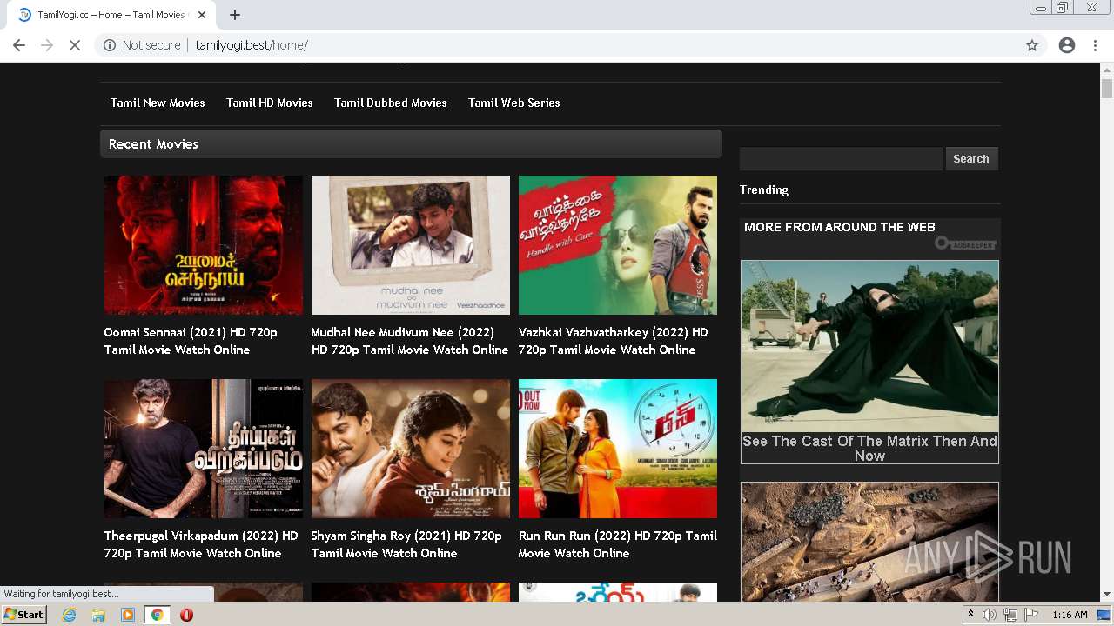The width and height of the screenshot is (1114, 626).
Task: Open the red Opera taskbar icon
Action: tap(186, 615)
